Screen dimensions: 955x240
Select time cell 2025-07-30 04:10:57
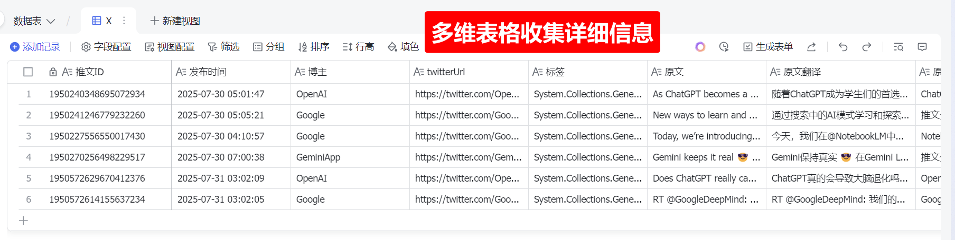click(x=231, y=136)
